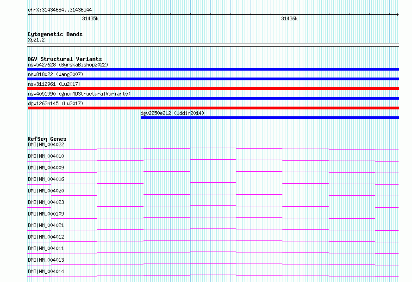
Task: Click the 31435k ruler position label
Action: click(90, 18)
